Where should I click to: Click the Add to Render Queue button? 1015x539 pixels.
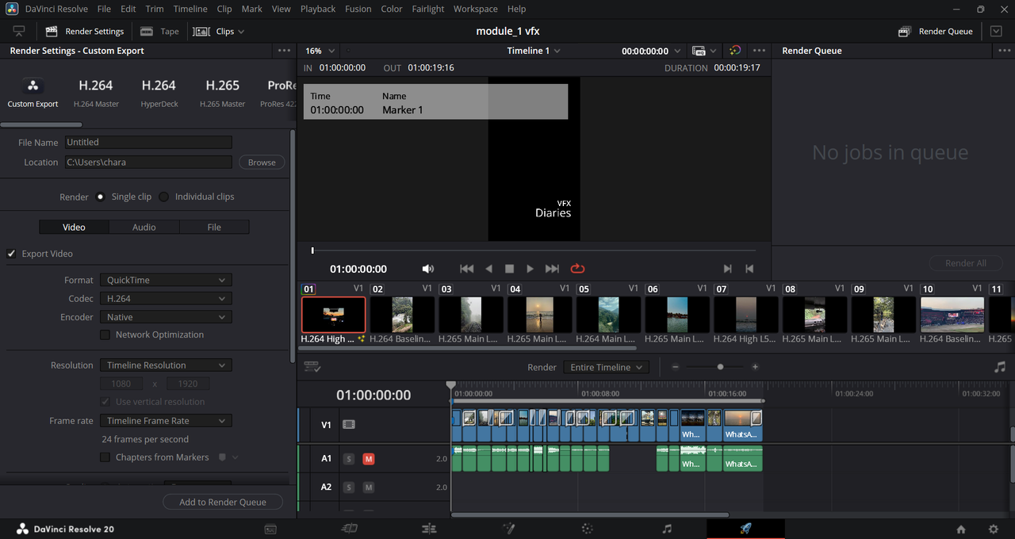[223, 502]
